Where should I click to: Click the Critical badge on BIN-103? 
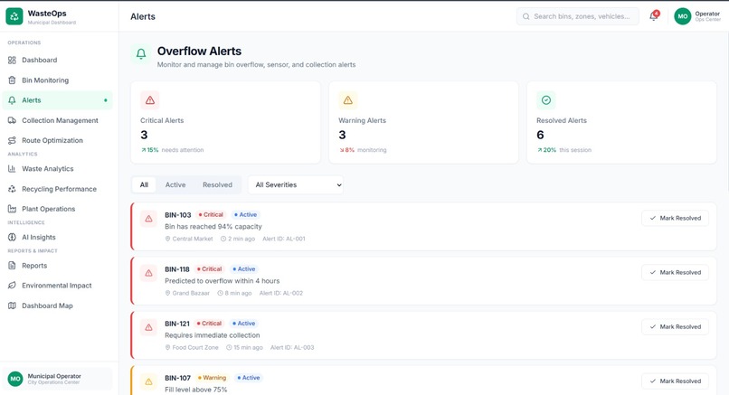211,215
